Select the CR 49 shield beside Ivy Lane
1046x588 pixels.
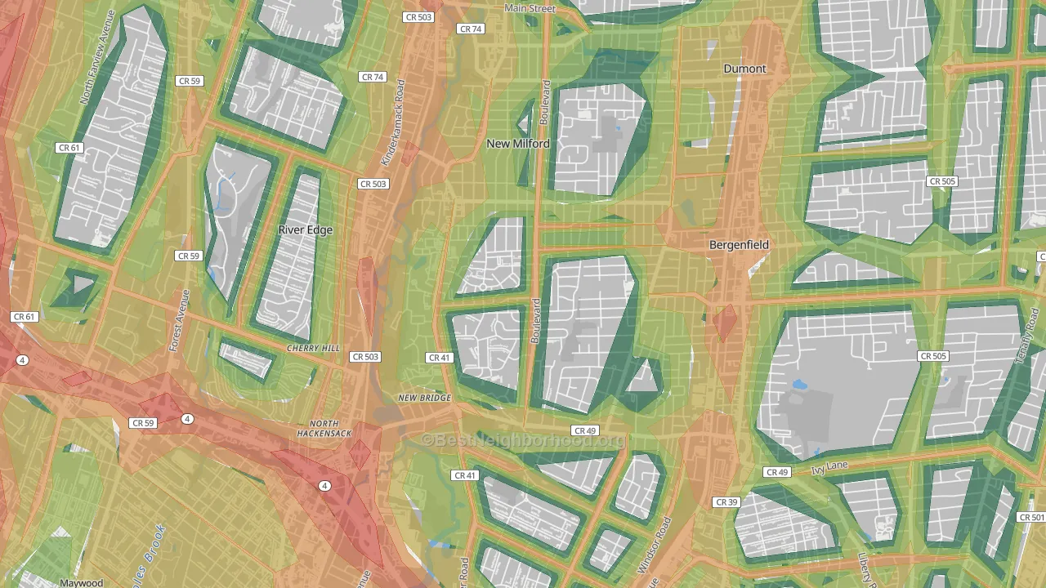pos(777,472)
